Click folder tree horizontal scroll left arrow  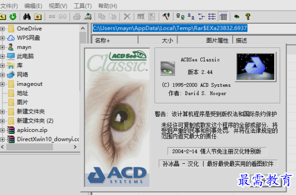pyautogui.click(x=2, y=147)
